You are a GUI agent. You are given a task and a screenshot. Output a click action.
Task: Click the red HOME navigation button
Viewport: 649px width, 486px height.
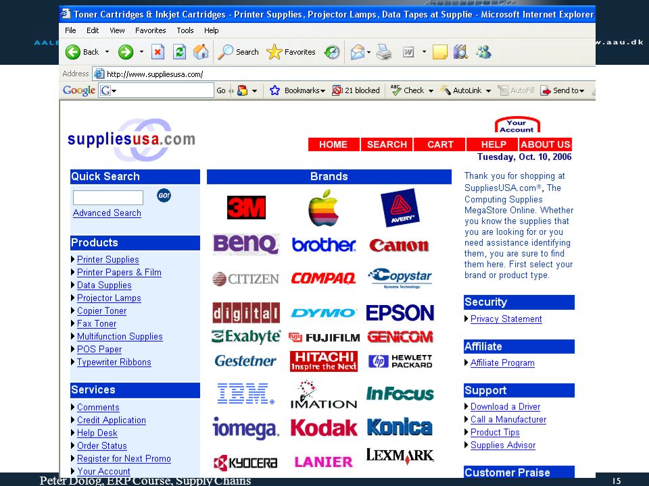coord(333,144)
